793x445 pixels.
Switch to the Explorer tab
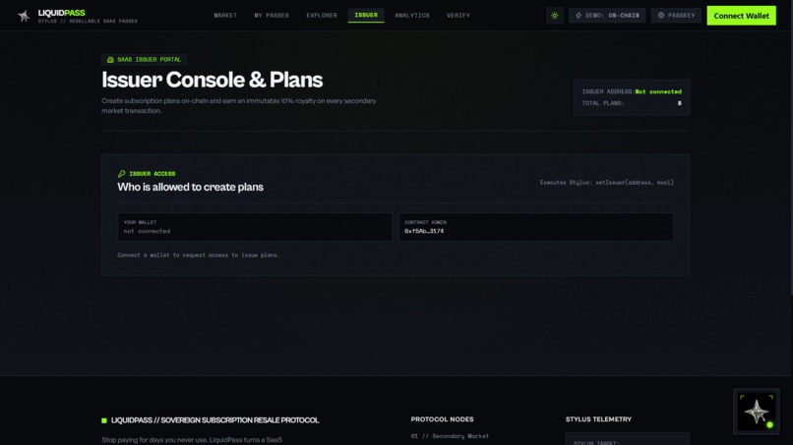322,16
